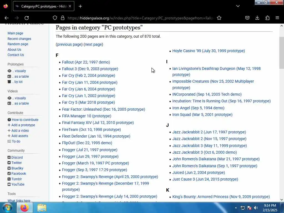Screen dimensions: 284x213
Task: Open FIFA Manager 10 (prototype) link
Action: 87,116
